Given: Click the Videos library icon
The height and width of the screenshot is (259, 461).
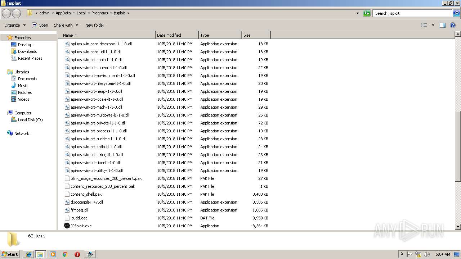Looking at the screenshot, I should pyautogui.click(x=14, y=99).
